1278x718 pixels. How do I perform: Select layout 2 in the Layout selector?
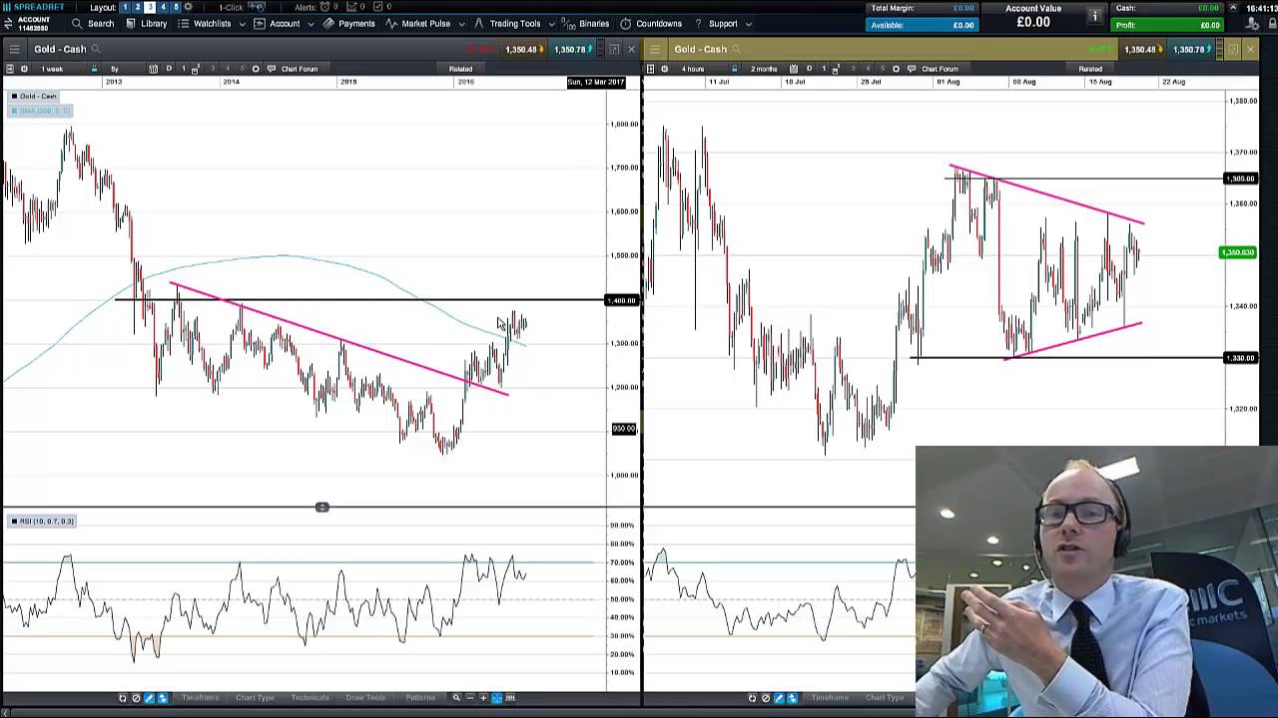pyautogui.click(x=138, y=7)
